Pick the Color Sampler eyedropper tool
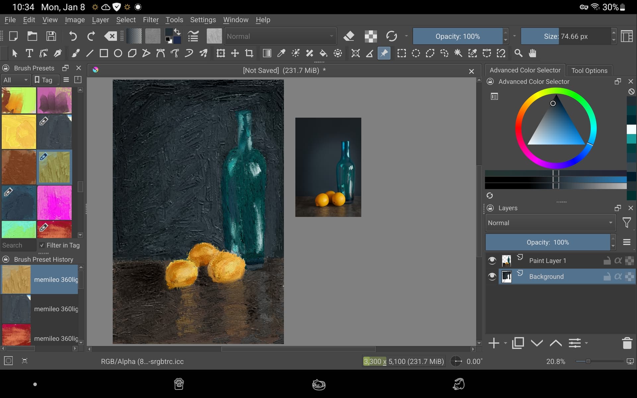Screen dimensions: 637x398 (281, 53)
